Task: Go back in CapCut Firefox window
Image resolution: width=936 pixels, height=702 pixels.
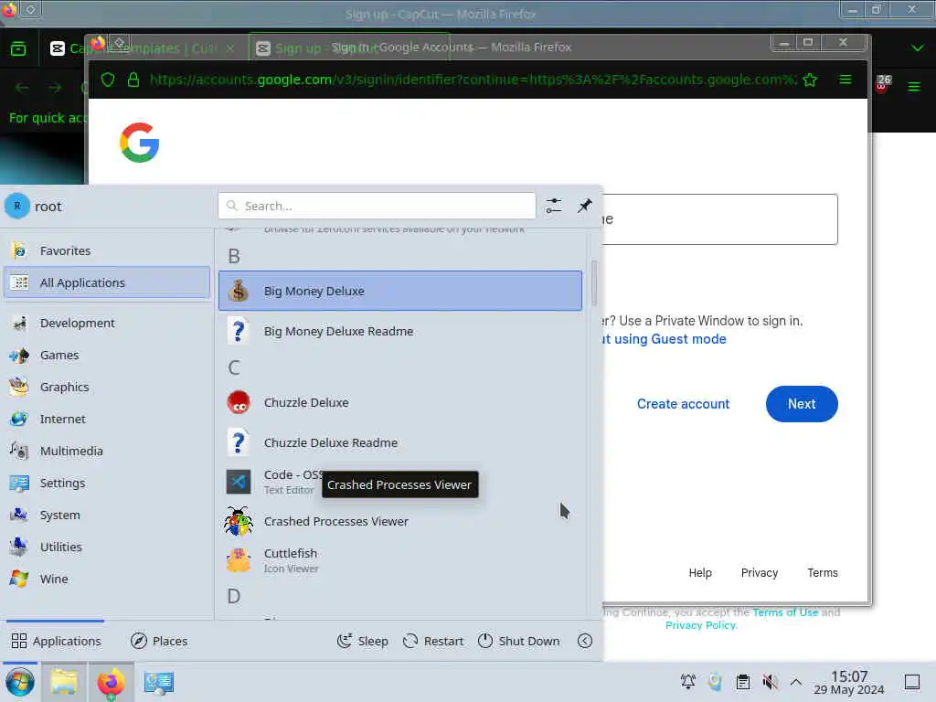Action: [22, 88]
